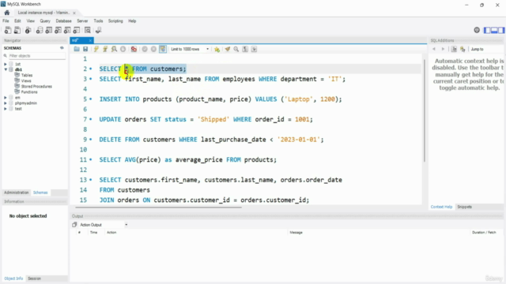Refresh the SCHEMAS list icon
Image resolution: width=506 pixels, height=284 pixels.
pos(62,48)
